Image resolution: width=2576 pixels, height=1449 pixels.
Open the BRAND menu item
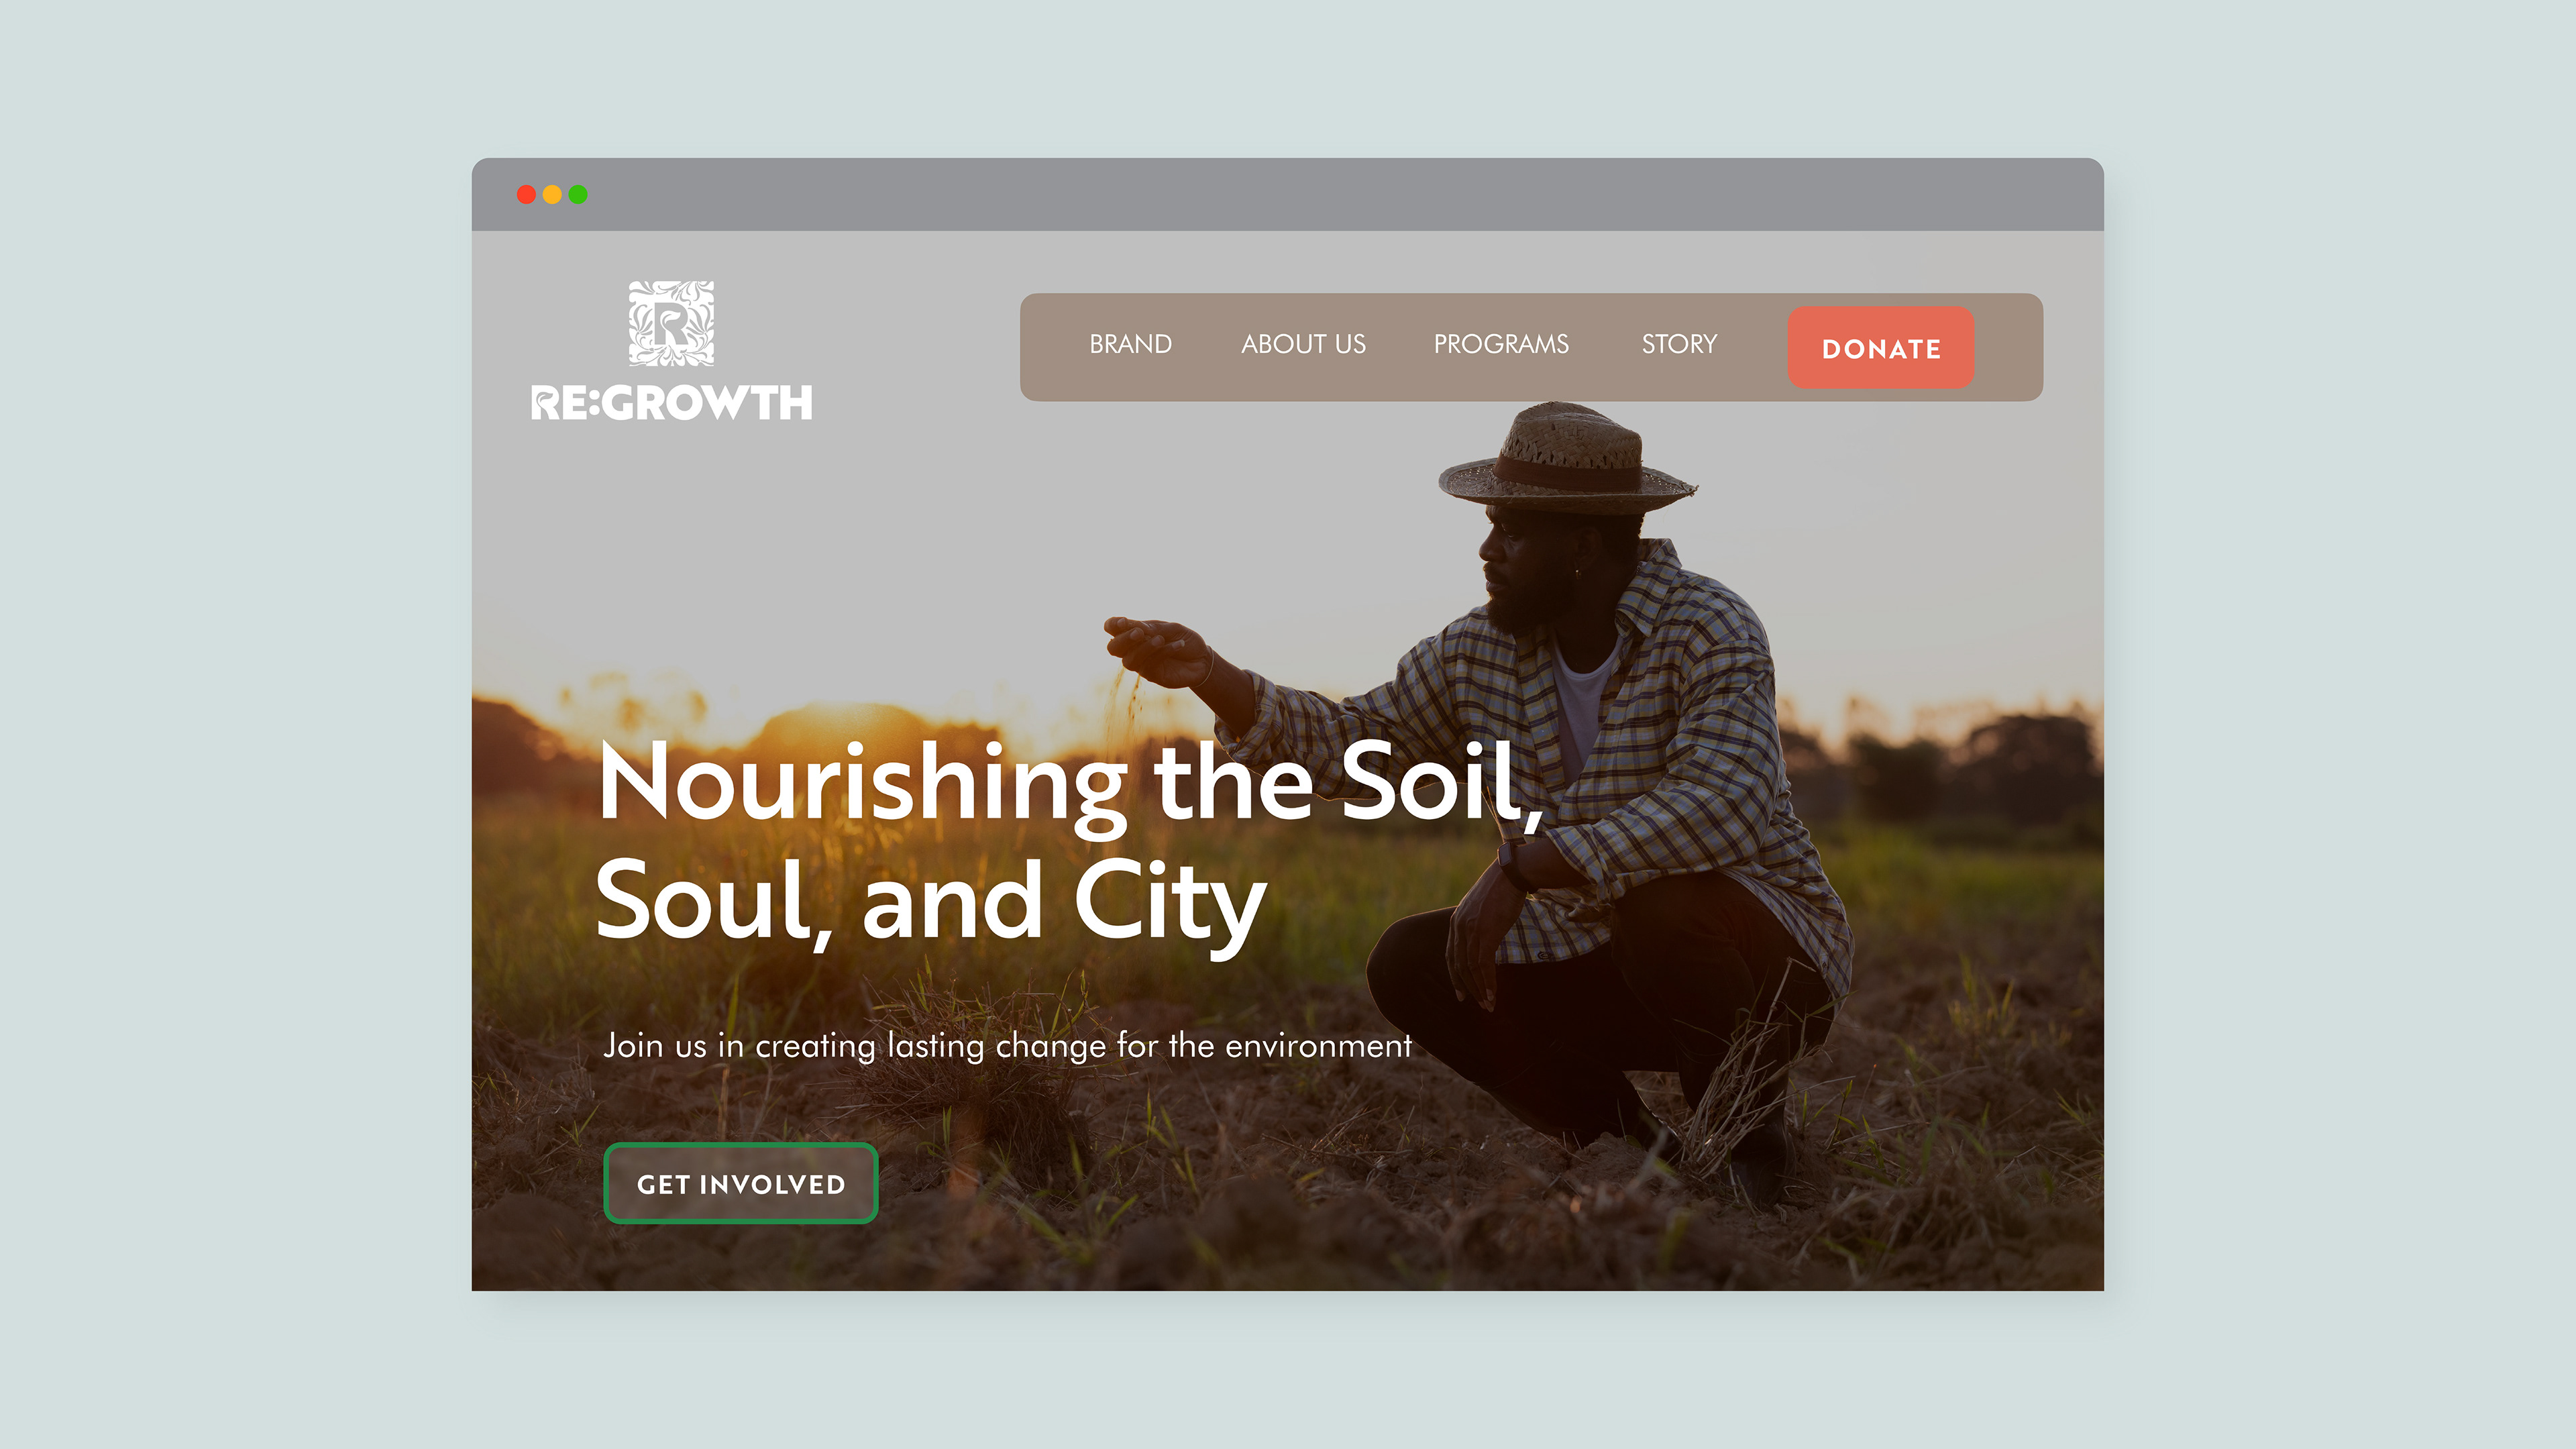point(1130,344)
